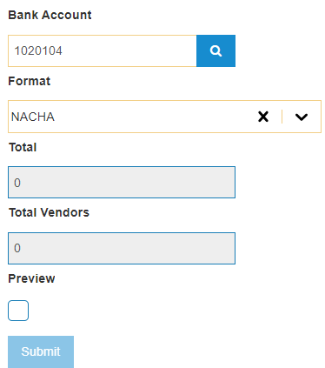
Task: Click the Format label text
Action: tap(30, 81)
